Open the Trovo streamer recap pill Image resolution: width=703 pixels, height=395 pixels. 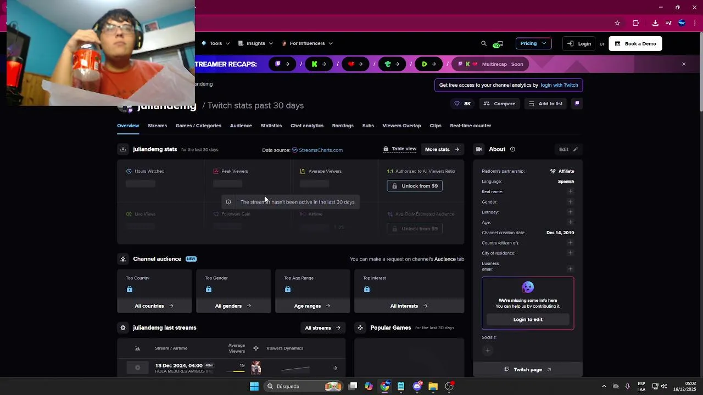392,64
